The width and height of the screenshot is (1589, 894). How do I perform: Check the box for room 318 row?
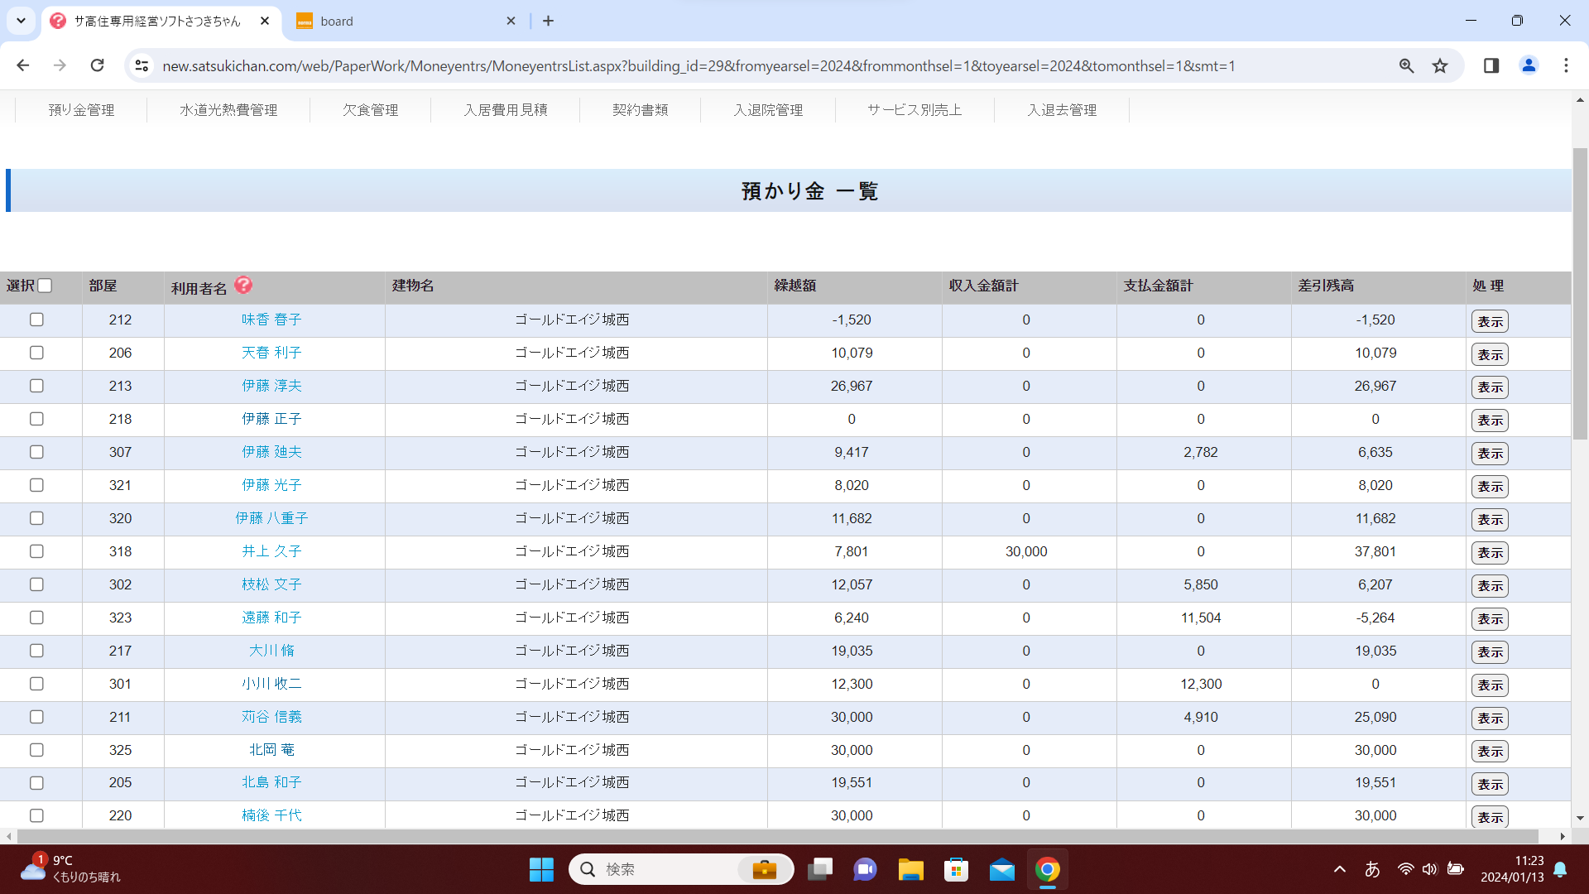pyautogui.click(x=36, y=551)
